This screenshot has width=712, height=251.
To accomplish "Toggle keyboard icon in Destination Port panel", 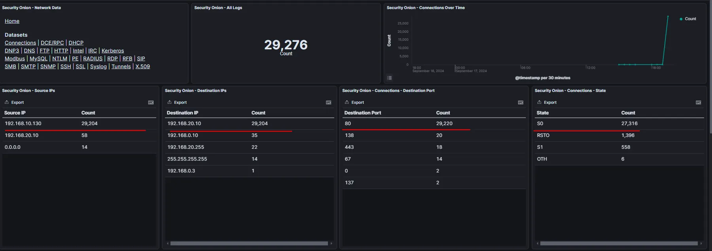I will [x=521, y=103].
